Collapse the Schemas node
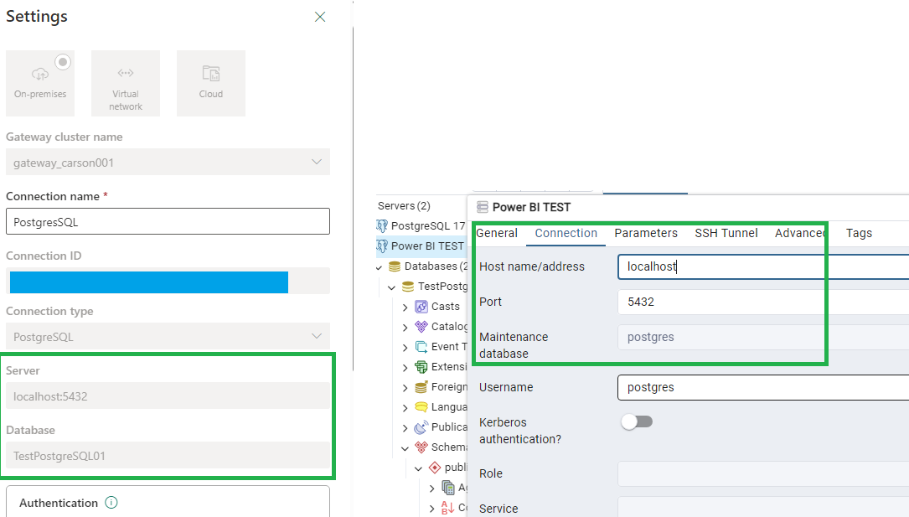Viewport: 909px width, 517px height. pos(405,448)
